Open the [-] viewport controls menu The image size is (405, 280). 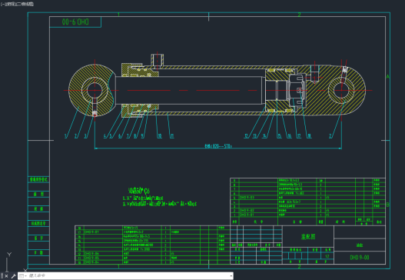click(x=2, y=4)
